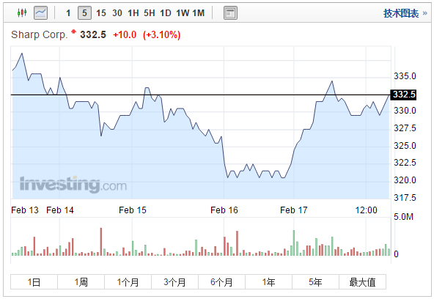Click the Sharp Corp. stock name
The height and width of the screenshot is (299, 434).
point(40,35)
